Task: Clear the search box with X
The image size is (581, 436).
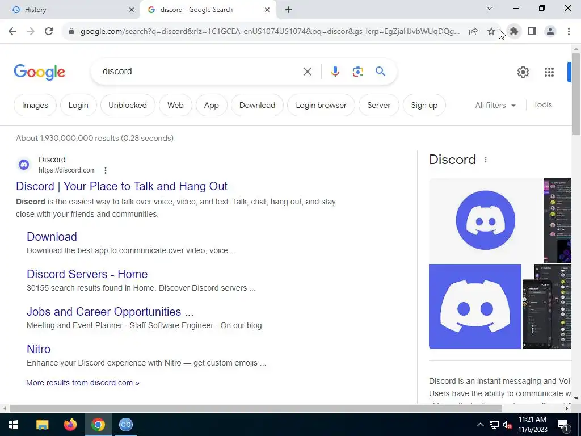Action: [307, 72]
